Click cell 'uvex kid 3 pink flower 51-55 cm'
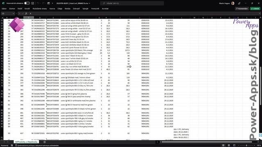The image size is (262, 147). point(78,47)
